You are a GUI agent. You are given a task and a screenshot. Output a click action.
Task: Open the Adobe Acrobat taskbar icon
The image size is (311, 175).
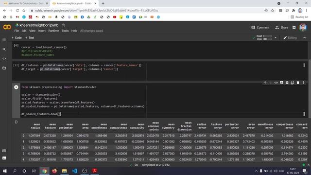pos(95,171)
